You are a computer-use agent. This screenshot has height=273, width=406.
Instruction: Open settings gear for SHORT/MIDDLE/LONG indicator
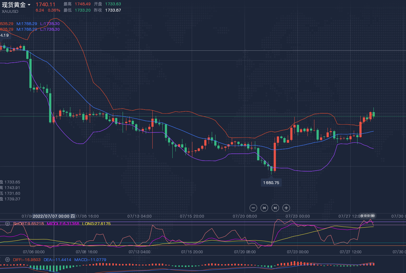pos(8,224)
